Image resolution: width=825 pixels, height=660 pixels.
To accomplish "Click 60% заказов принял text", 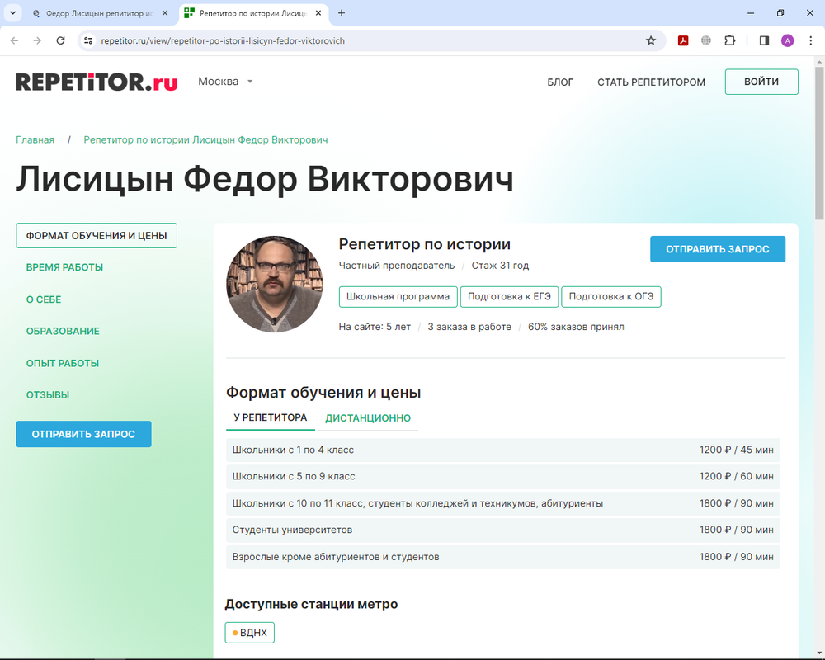I will point(576,327).
